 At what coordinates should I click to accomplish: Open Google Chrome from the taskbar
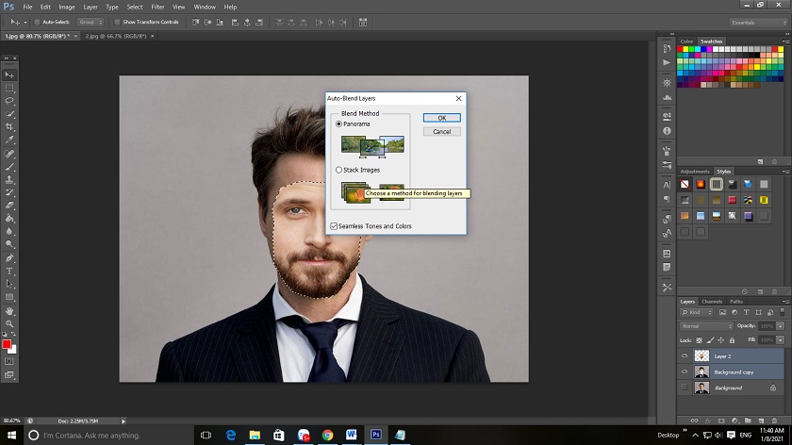point(327,435)
